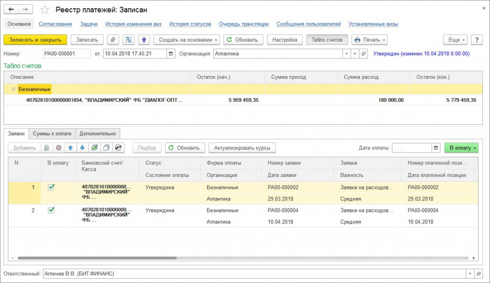The image size is (490, 283).
Task: Uncheck 'В оплату' for row 2
Action: tap(51, 210)
